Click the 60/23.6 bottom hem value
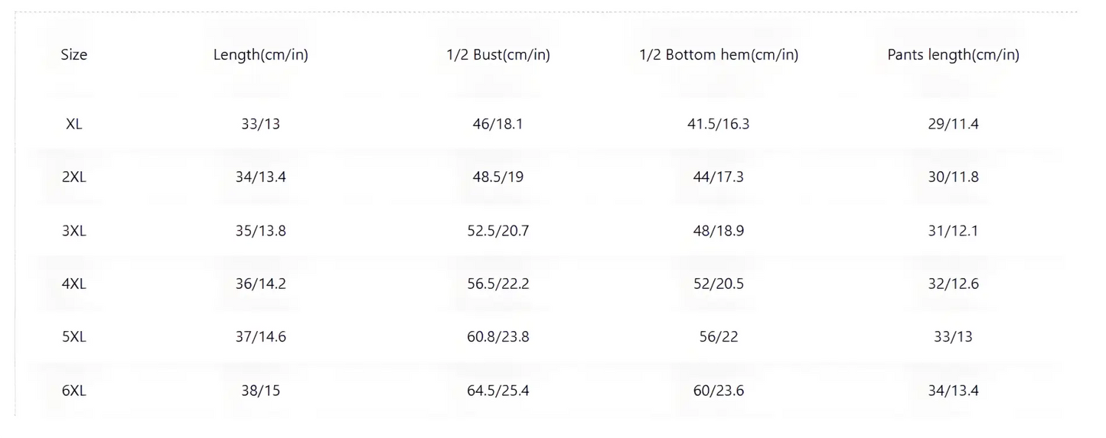This screenshot has width=1106, height=438. (x=718, y=391)
